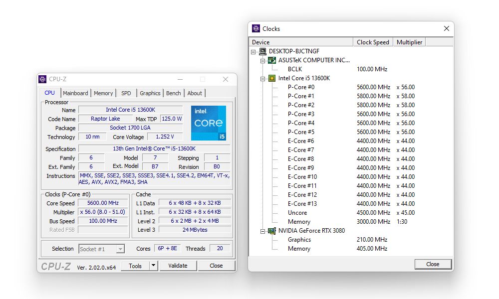Viewport: 499px width, 299px height.
Task: Click the Package value Socket 1700 LGA
Action: 130,128
